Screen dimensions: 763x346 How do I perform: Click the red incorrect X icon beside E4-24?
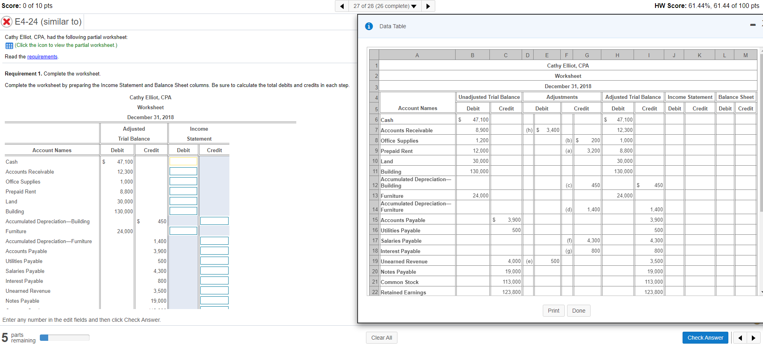[7, 21]
